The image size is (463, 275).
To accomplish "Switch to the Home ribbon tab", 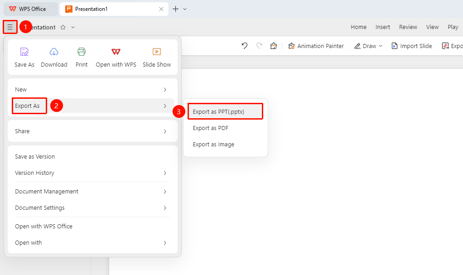I will click(x=358, y=27).
